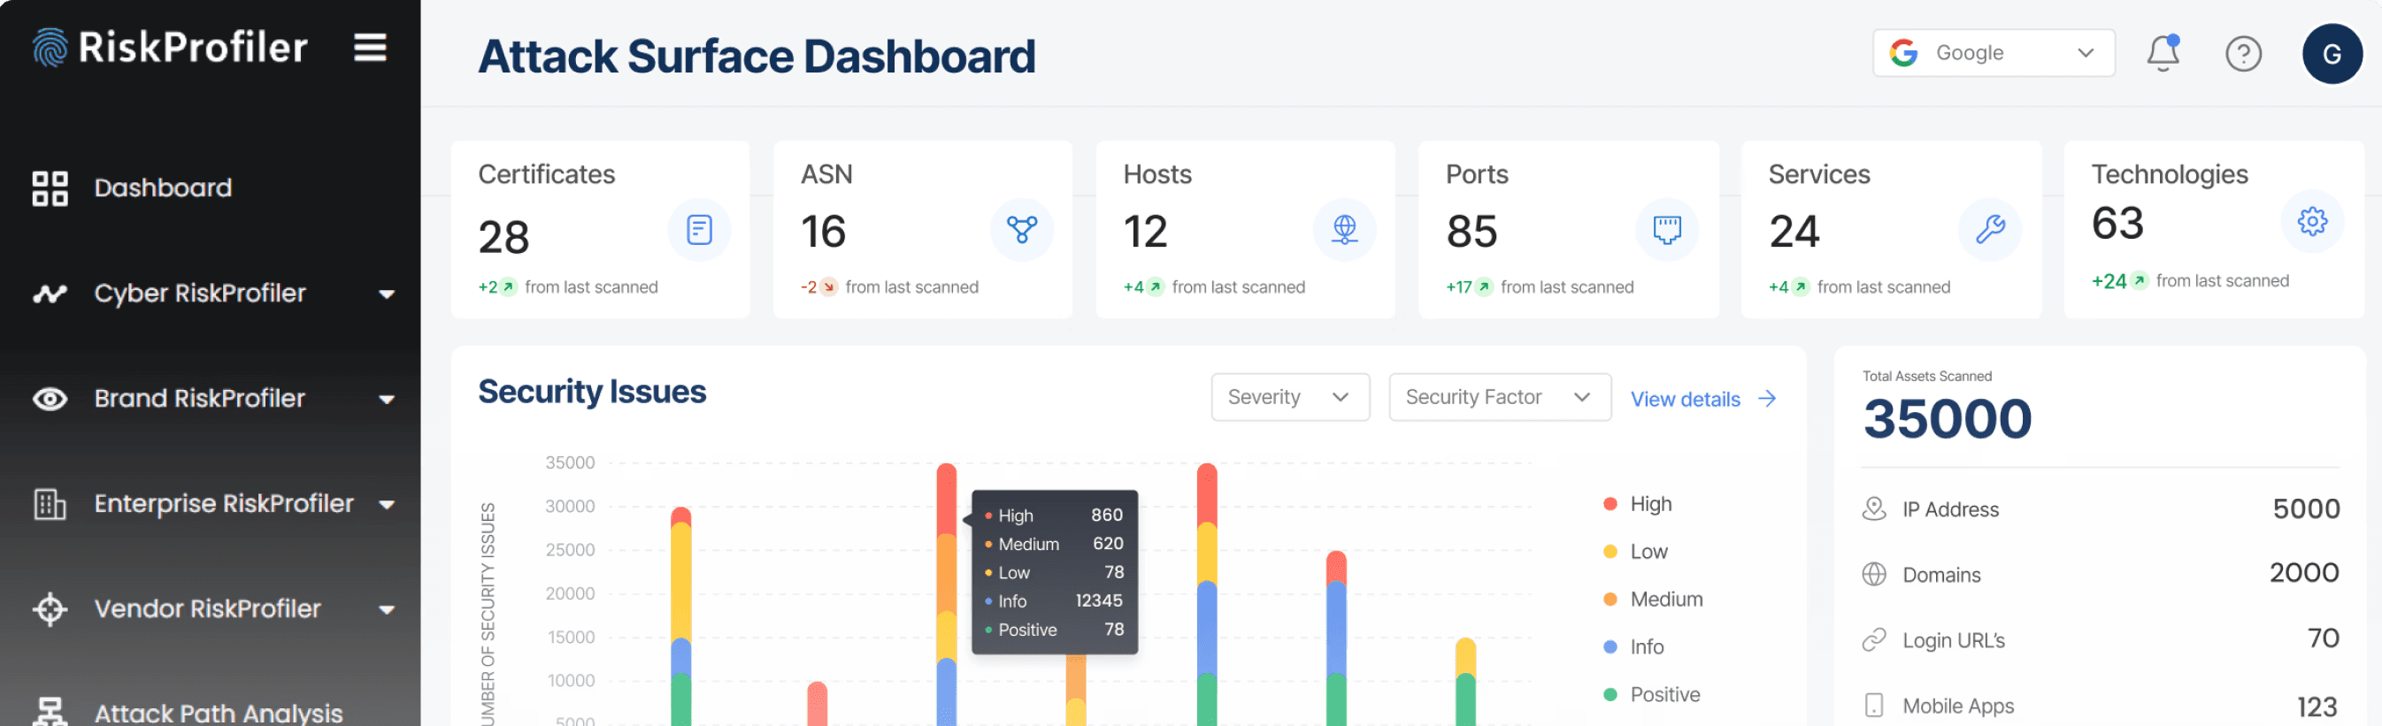
Task: Expand Cyber RiskProfiler submenu arrow
Action: [x=388, y=294]
